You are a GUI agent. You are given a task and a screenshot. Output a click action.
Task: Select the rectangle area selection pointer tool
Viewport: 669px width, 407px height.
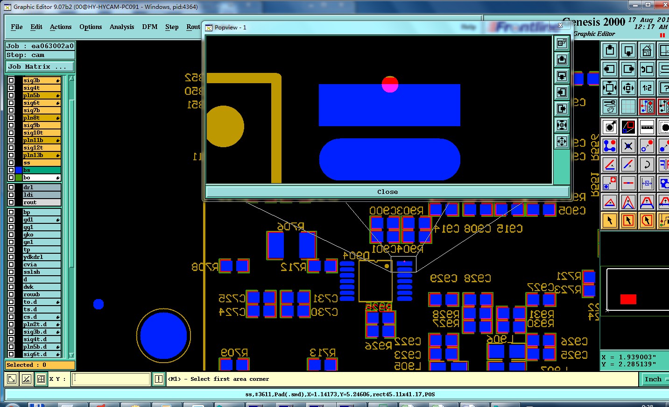pos(628,221)
